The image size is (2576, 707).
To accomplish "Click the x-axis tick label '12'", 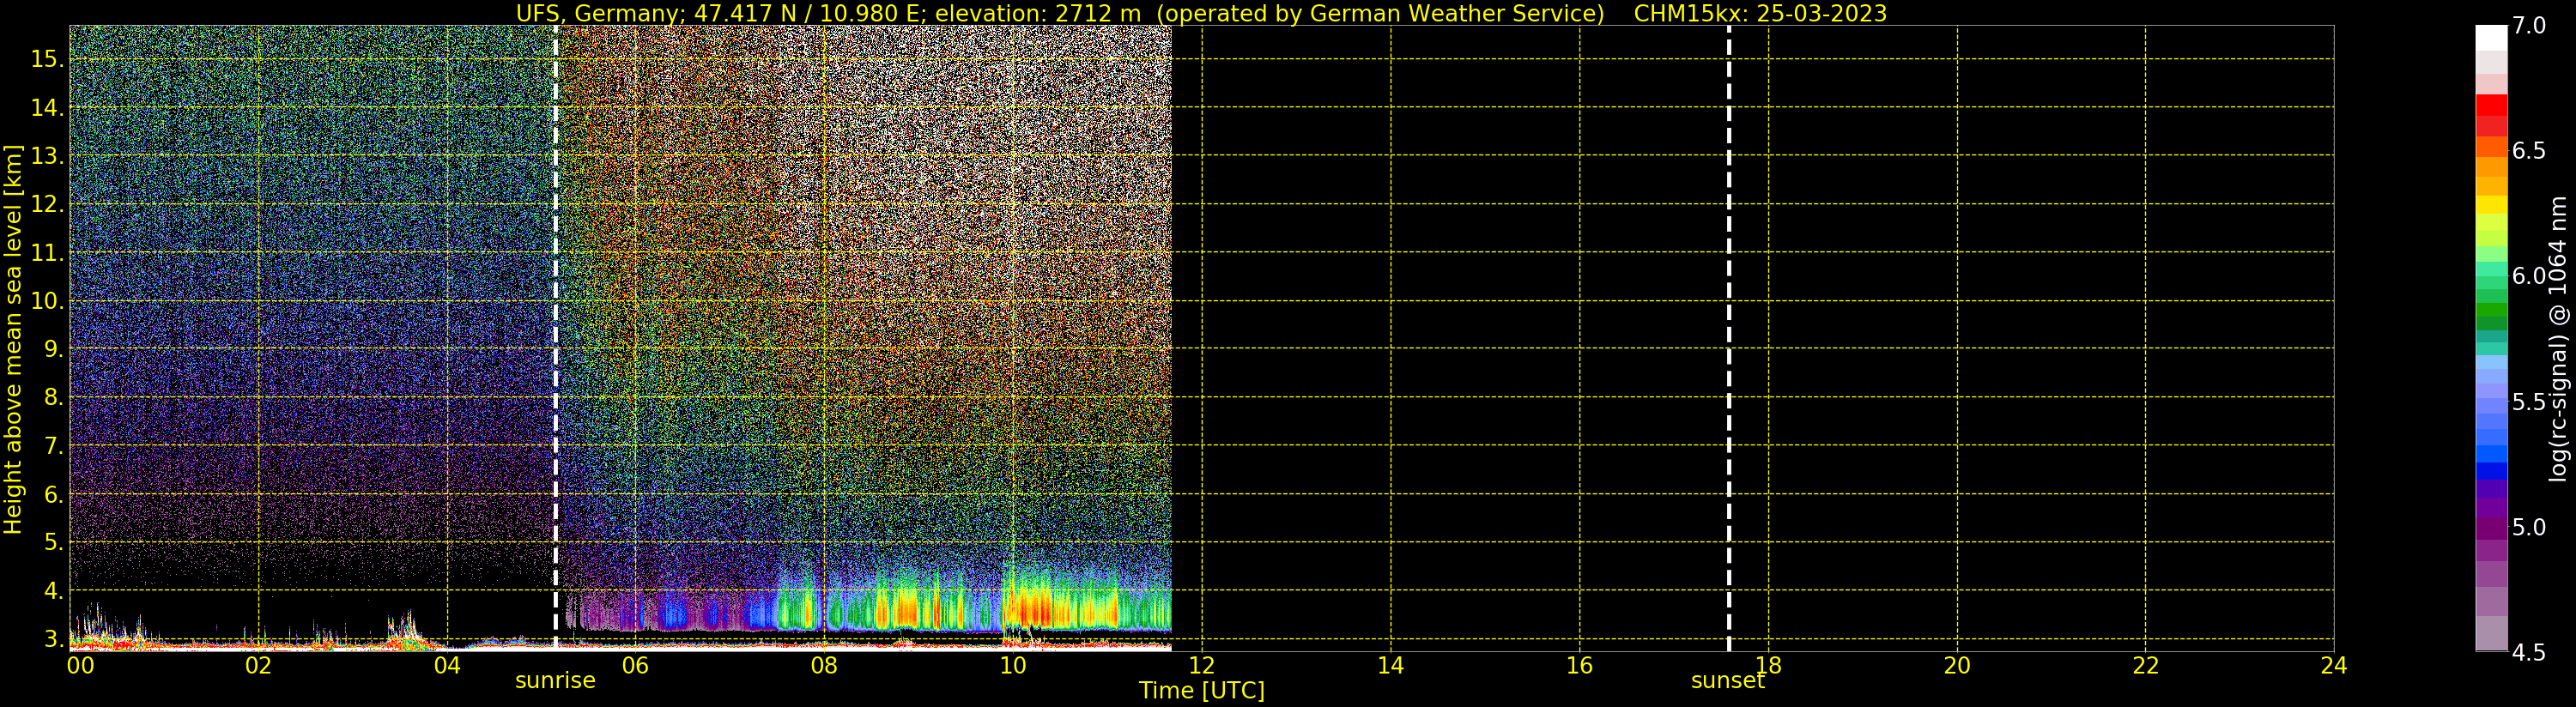I will coord(1202,665).
